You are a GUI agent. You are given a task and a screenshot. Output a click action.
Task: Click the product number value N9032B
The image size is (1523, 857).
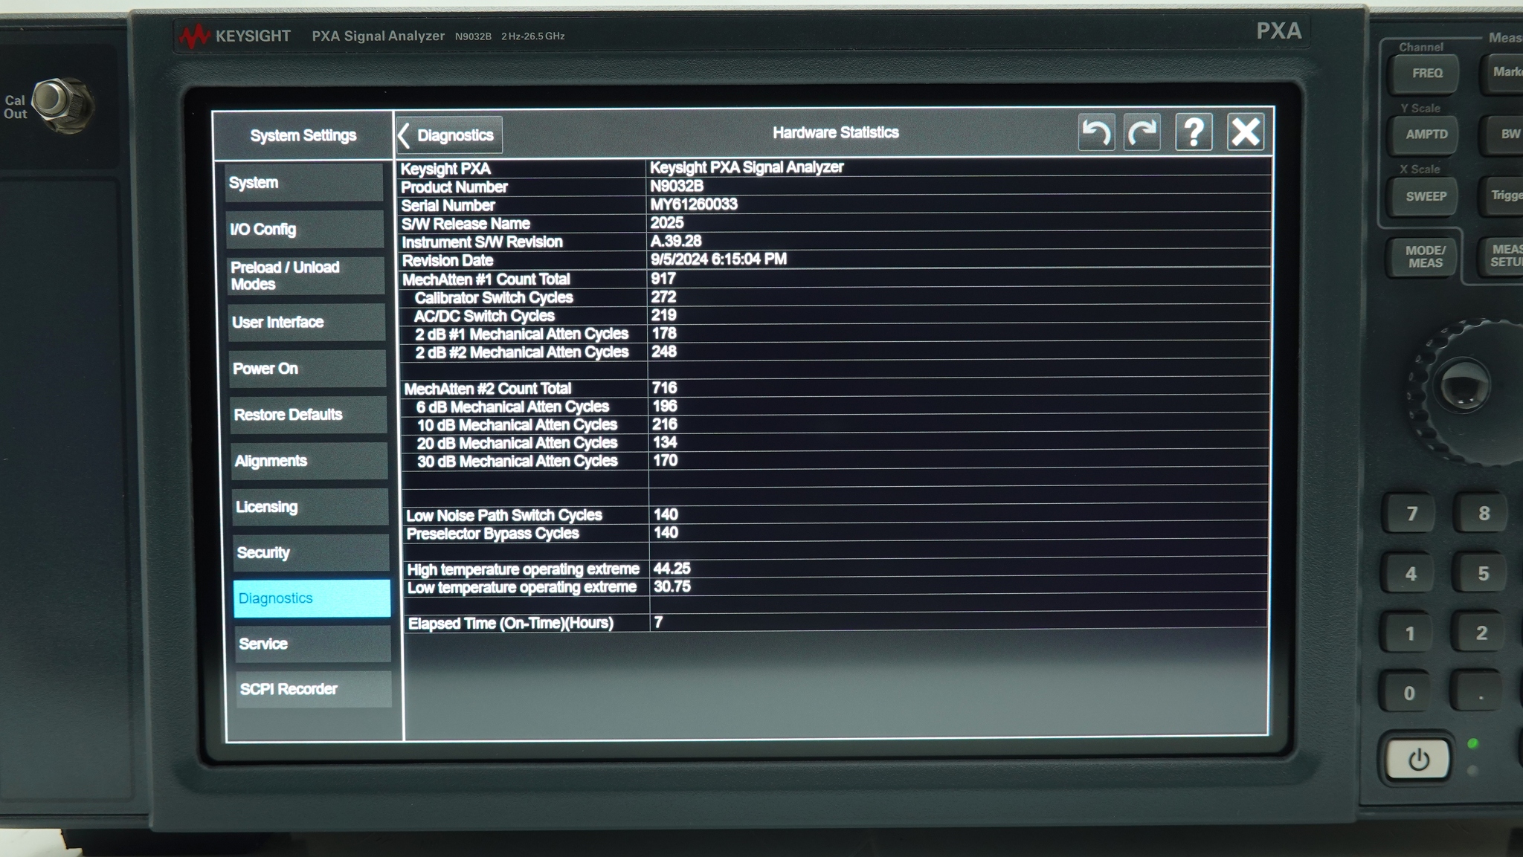(x=677, y=187)
